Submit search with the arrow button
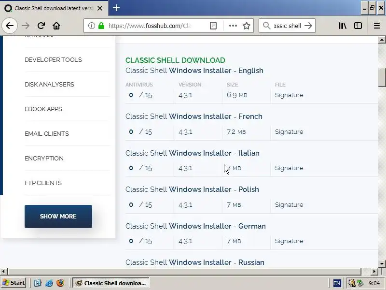Screen dimensions: 386x290 point(308,26)
